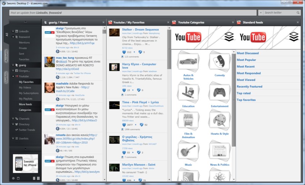The height and width of the screenshot is (185, 305).
Task: Open the Comedy masks category icon
Action: [x=220, y=62]
